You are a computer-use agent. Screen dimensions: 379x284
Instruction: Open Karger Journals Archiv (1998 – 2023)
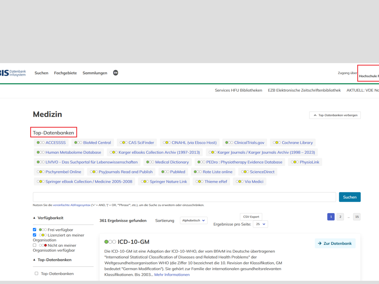[x=262, y=152]
